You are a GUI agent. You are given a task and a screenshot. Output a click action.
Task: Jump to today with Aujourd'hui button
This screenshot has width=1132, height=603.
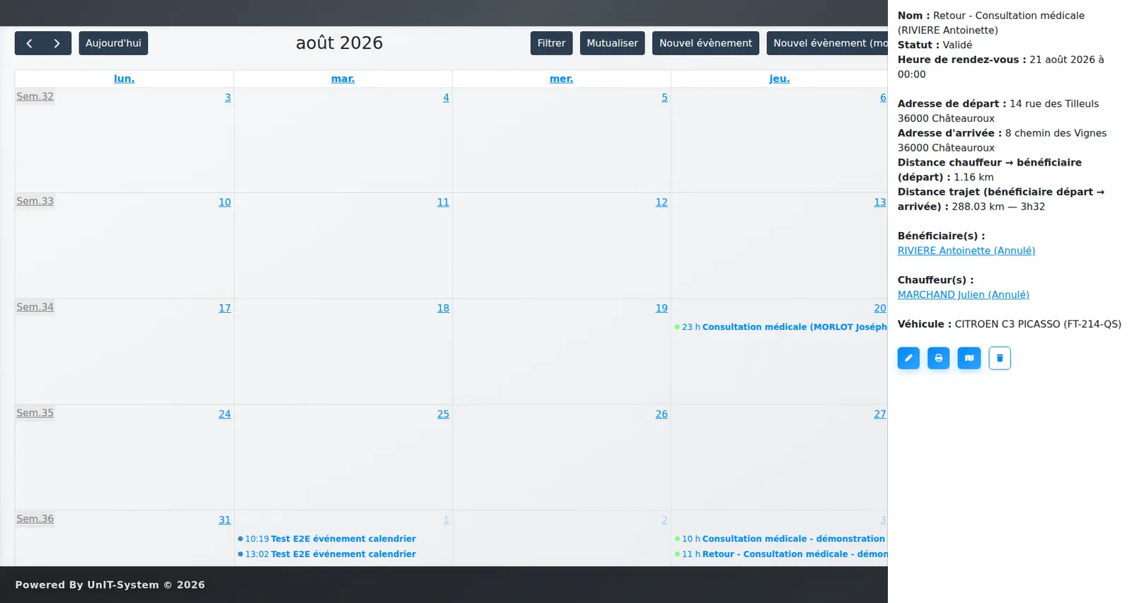coord(113,43)
